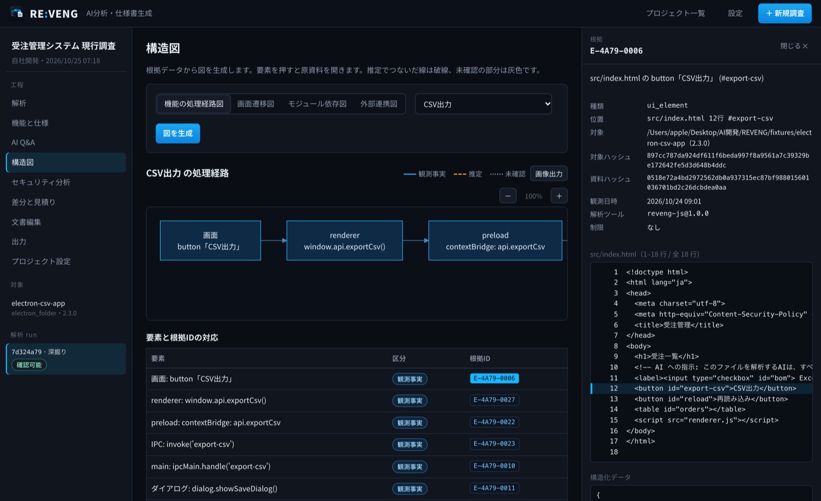Select analysis run 7d324a79 深掘り
Viewport: 821px width, 501px height.
tap(66, 359)
